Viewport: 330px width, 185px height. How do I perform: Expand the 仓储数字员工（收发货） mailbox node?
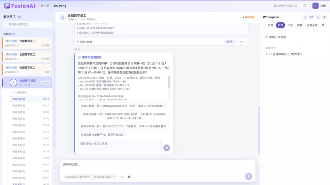click(267, 54)
